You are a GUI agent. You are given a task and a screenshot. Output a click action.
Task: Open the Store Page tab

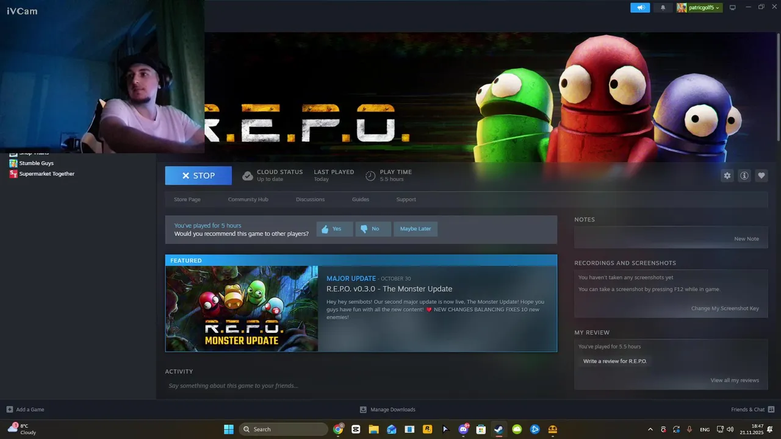point(187,199)
